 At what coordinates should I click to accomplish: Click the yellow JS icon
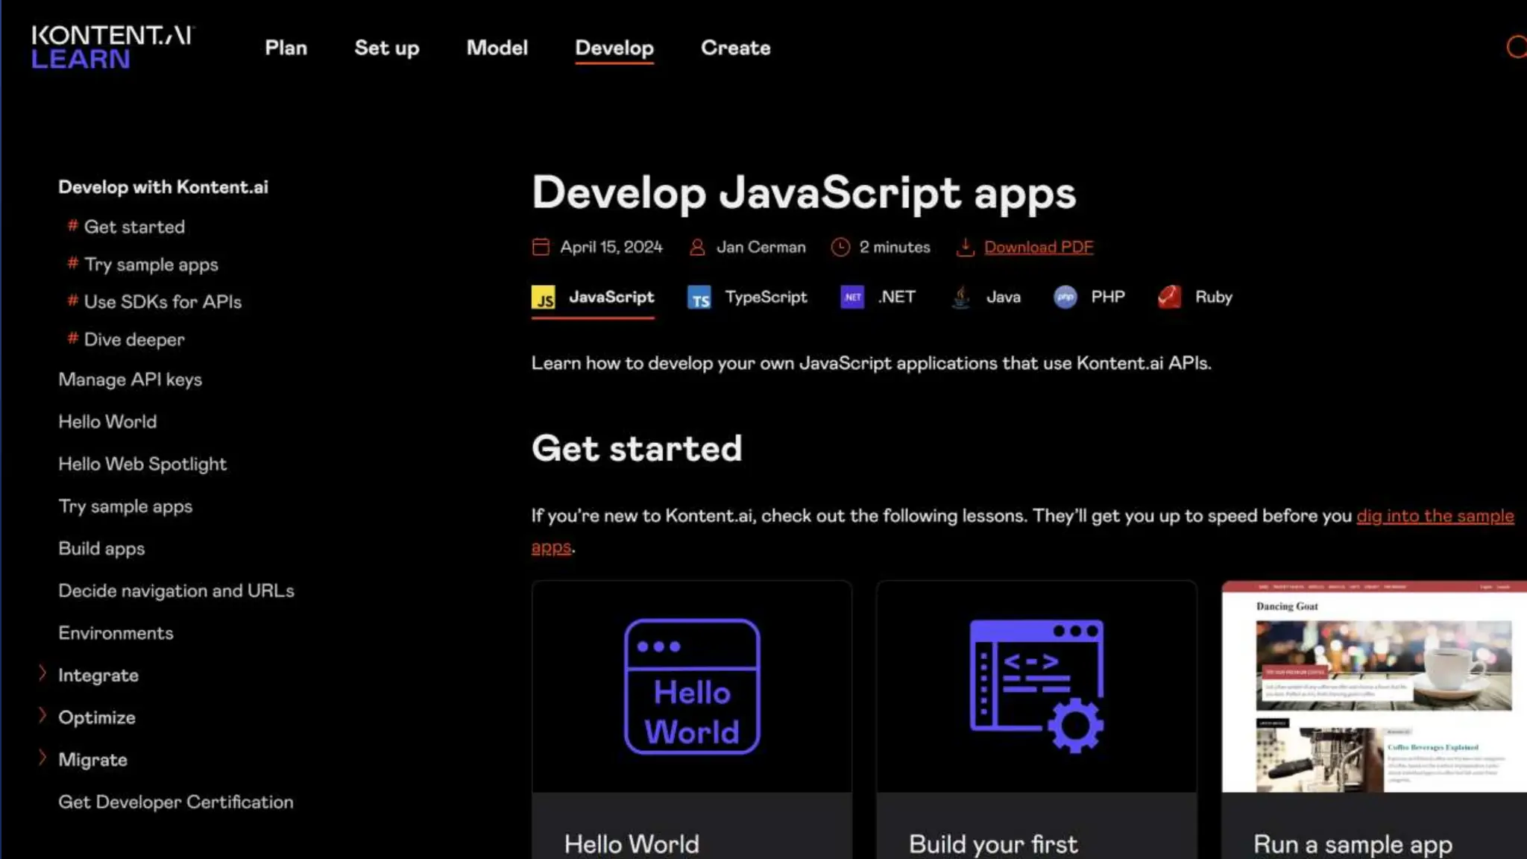click(544, 298)
